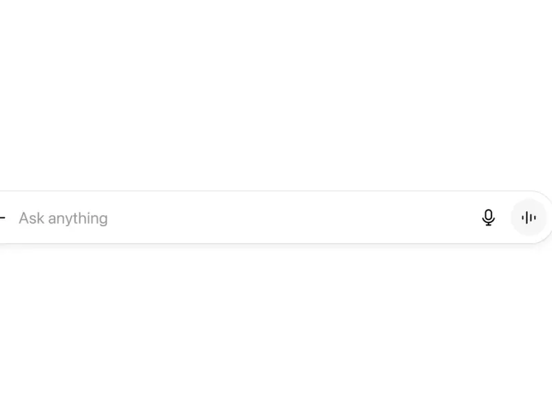
Task: Start voice mode with the waveform icon
Action: point(529,218)
